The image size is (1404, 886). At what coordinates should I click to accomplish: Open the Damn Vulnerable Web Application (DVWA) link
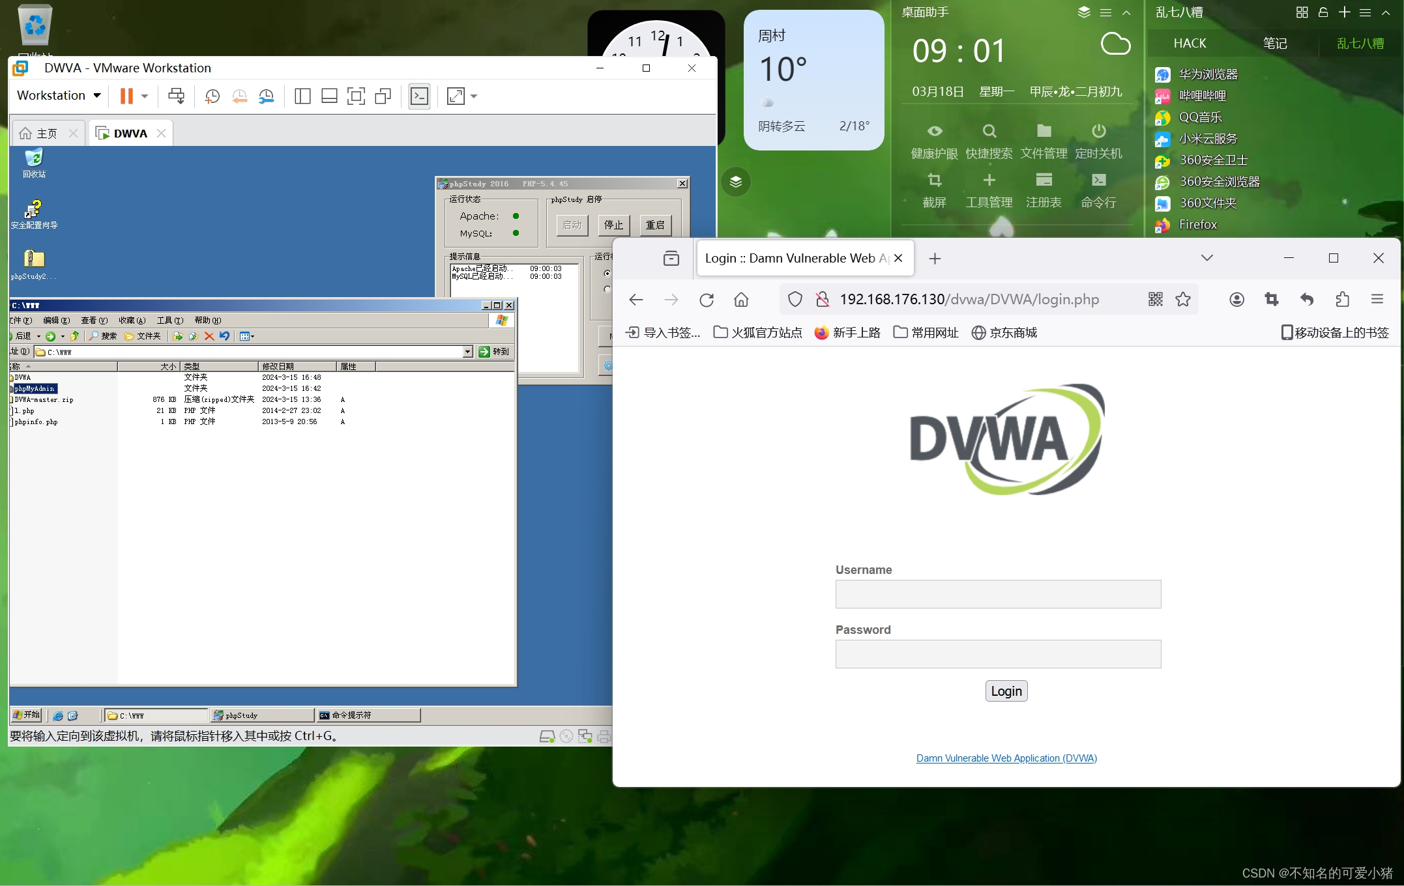pyautogui.click(x=1006, y=758)
